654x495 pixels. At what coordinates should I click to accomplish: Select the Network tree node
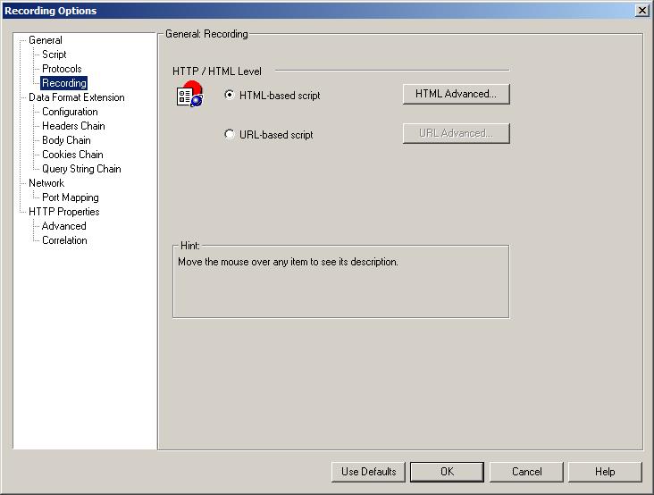pyautogui.click(x=46, y=182)
